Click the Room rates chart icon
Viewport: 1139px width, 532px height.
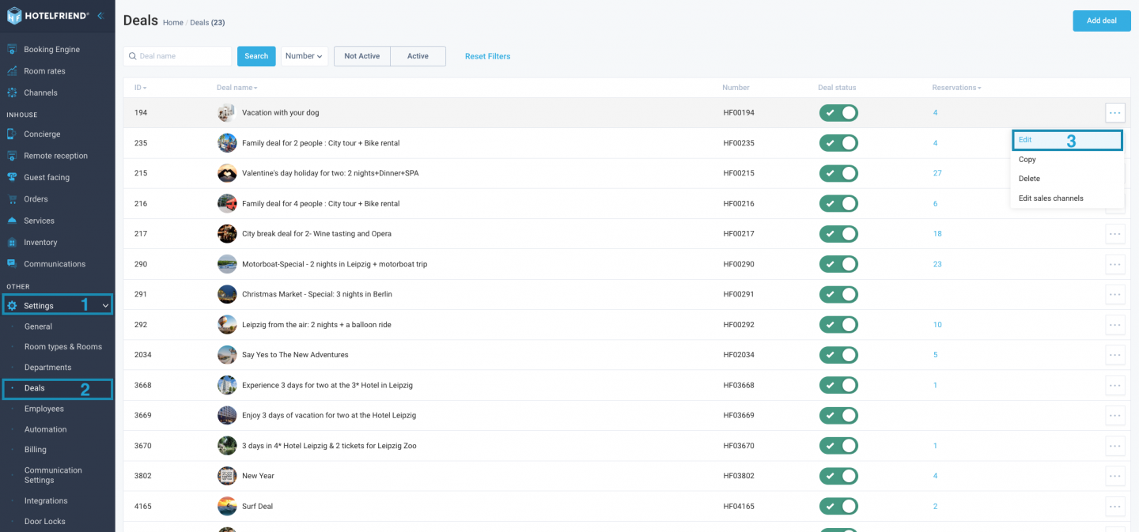(12, 71)
